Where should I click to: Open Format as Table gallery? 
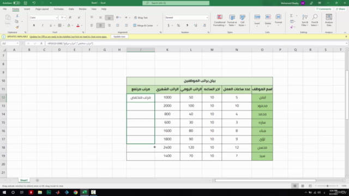coord(232,21)
